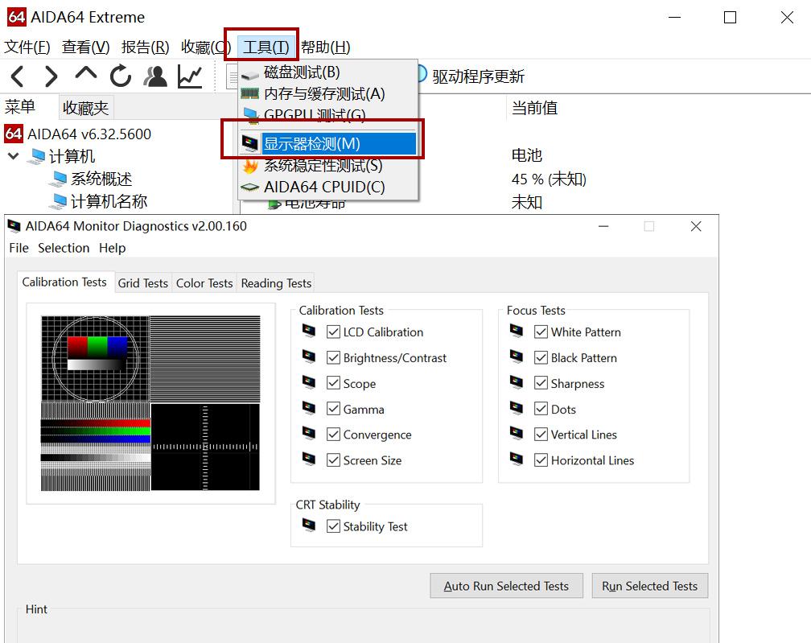The height and width of the screenshot is (643, 811).
Task: Disable the Sharpness focus test
Action: (x=542, y=383)
